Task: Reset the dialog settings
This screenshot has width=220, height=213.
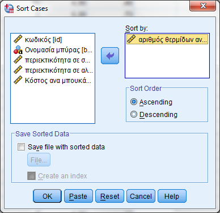Action: [109, 196]
